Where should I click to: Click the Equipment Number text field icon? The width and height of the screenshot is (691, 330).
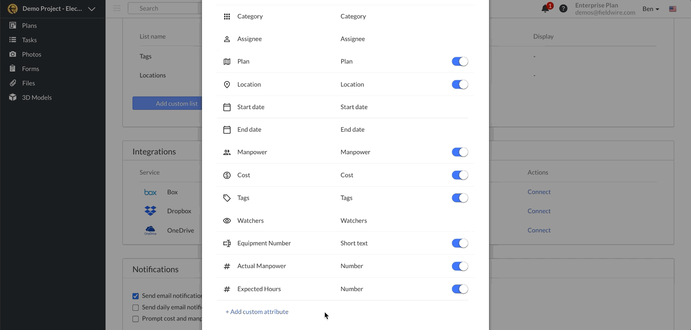227,243
